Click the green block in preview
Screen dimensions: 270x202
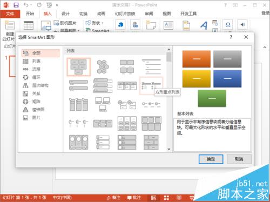(x=212, y=98)
